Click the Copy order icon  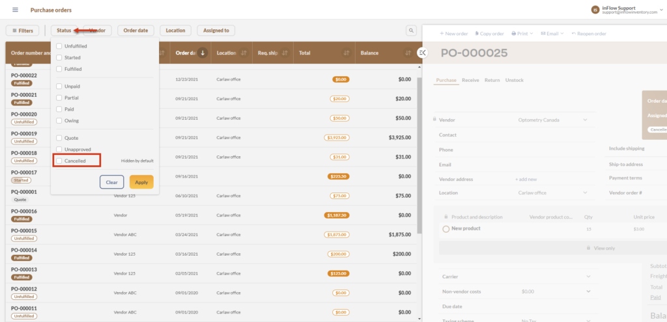point(477,34)
